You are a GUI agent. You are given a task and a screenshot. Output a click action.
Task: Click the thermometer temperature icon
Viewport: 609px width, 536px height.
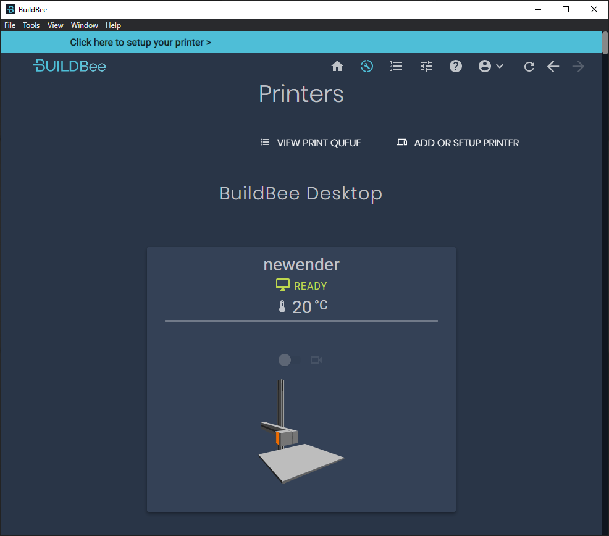click(x=282, y=307)
